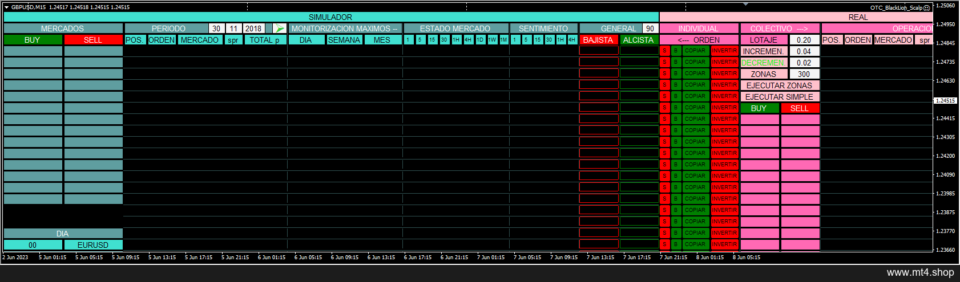This screenshot has height=282, width=960.
Task: Toggle the 1D timeframe under ESTADO MERCADO
Action: click(x=480, y=40)
